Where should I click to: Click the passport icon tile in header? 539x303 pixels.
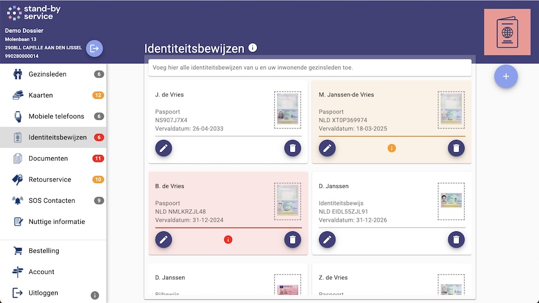tap(507, 32)
